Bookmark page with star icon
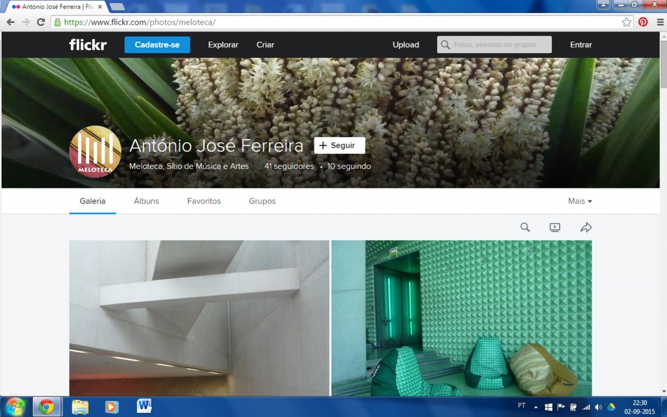The height and width of the screenshot is (417, 667). [x=626, y=22]
